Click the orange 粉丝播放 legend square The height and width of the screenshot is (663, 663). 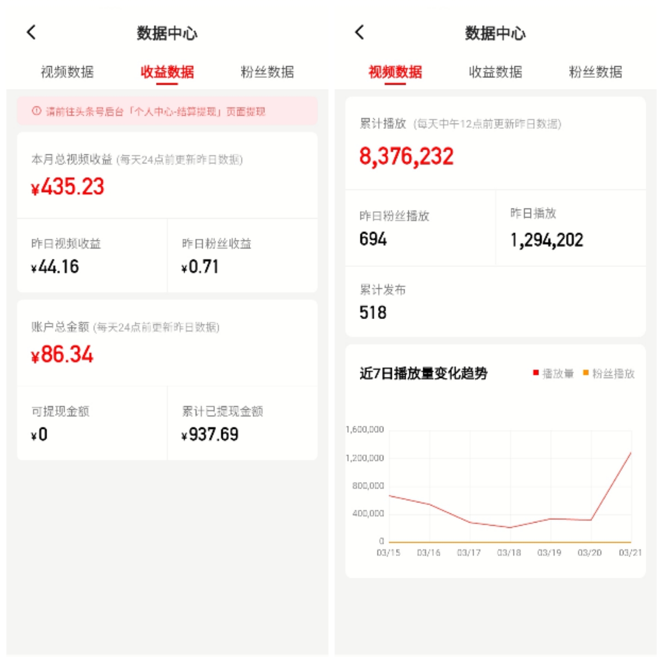[585, 374]
